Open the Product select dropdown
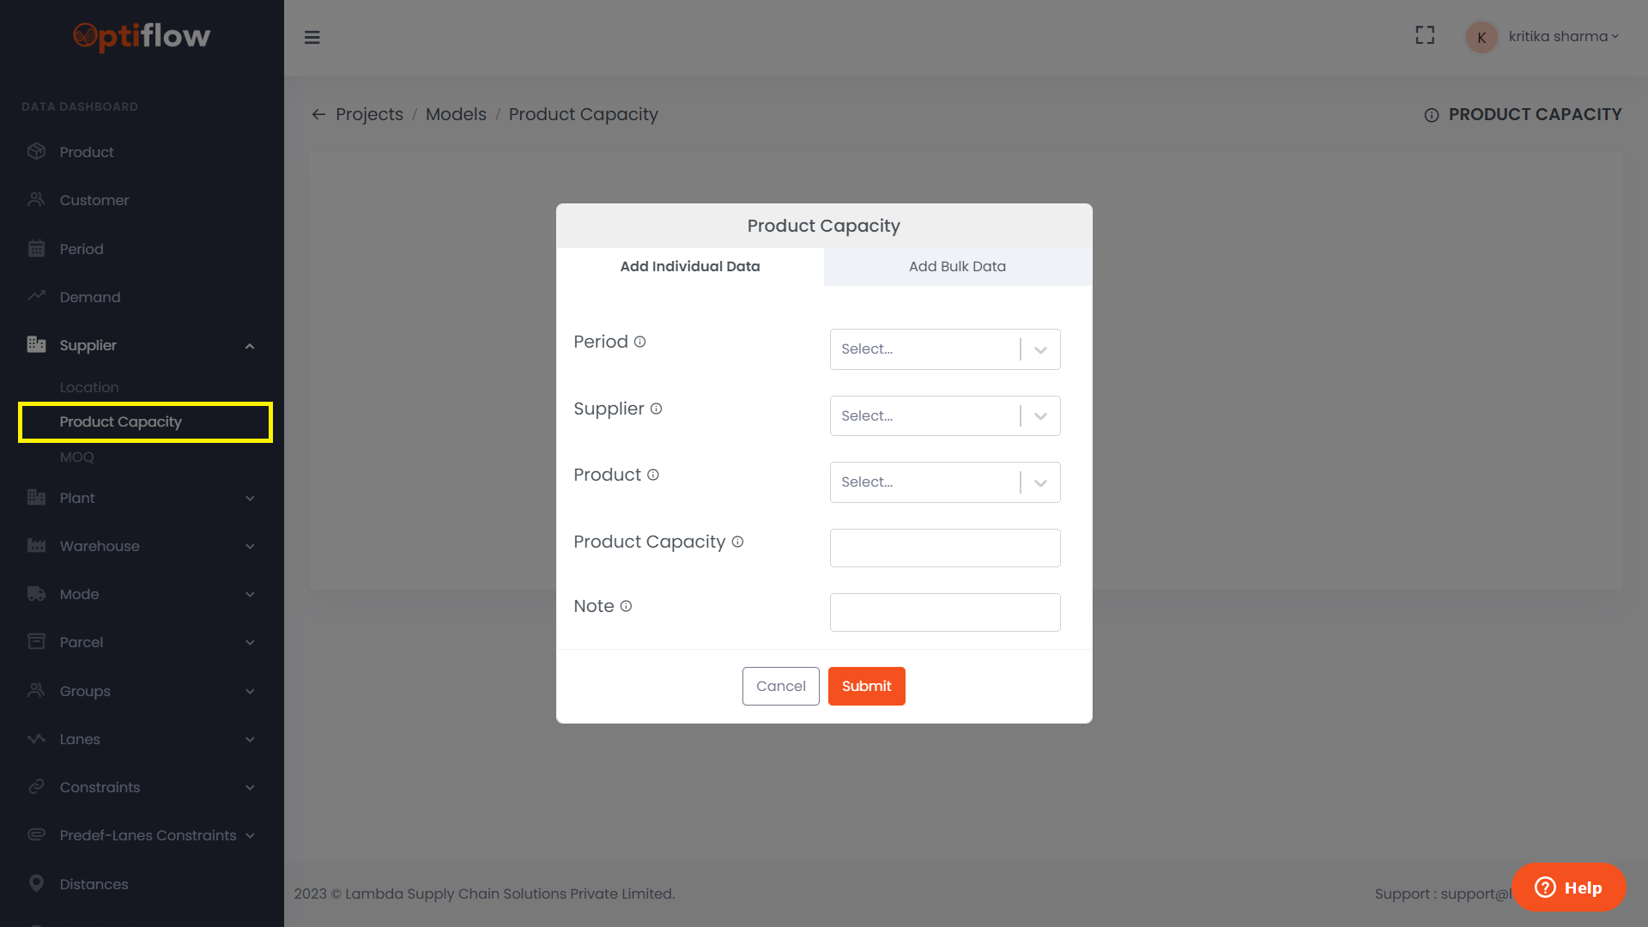The height and width of the screenshot is (927, 1648). tap(944, 482)
